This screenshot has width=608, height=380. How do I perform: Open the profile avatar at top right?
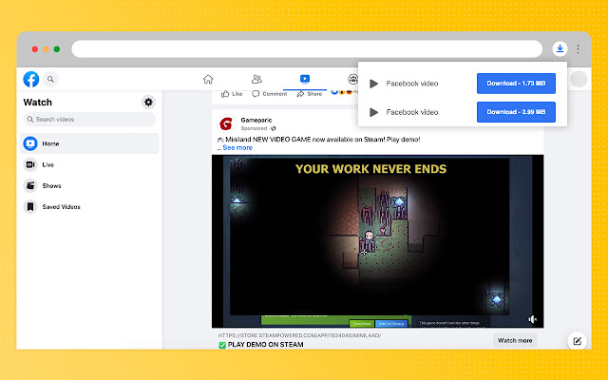[x=579, y=79]
